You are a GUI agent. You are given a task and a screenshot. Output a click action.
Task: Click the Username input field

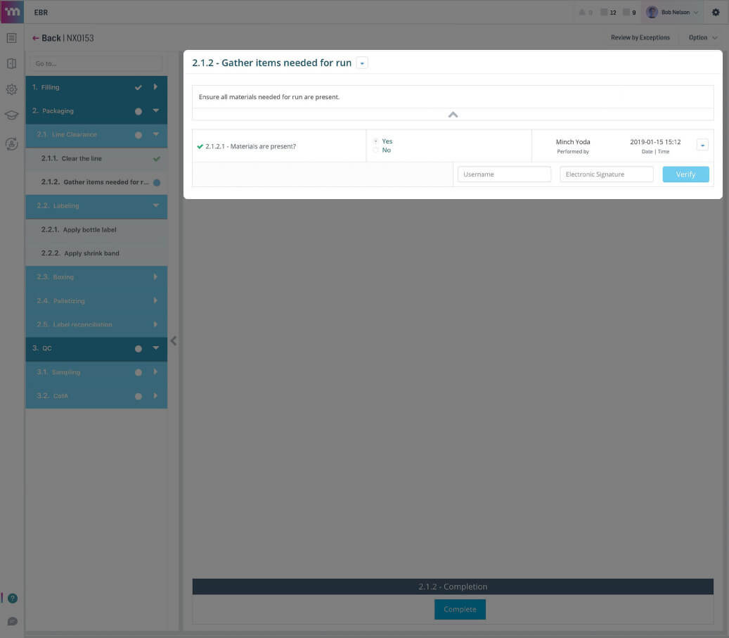point(504,174)
